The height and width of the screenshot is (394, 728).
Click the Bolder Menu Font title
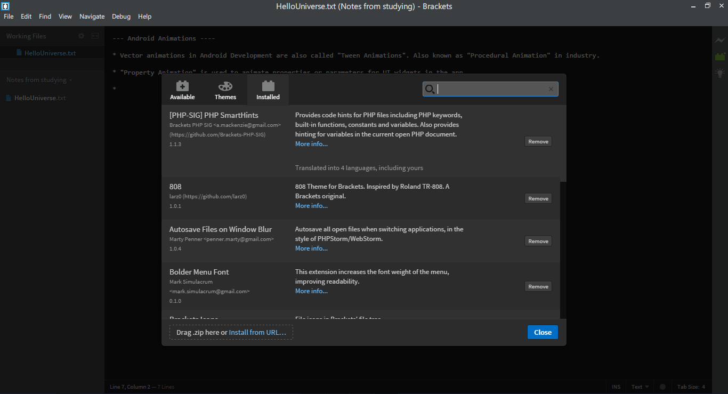[x=199, y=272]
